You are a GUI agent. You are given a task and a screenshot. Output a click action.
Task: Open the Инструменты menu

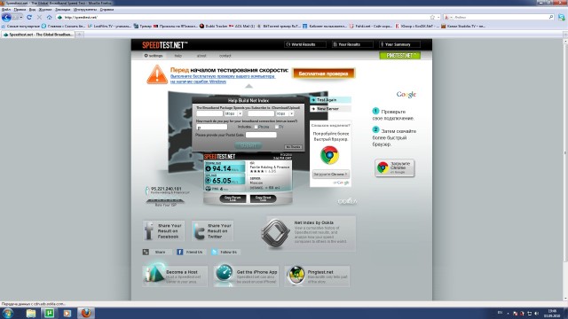pyautogui.click(x=85, y=10)
